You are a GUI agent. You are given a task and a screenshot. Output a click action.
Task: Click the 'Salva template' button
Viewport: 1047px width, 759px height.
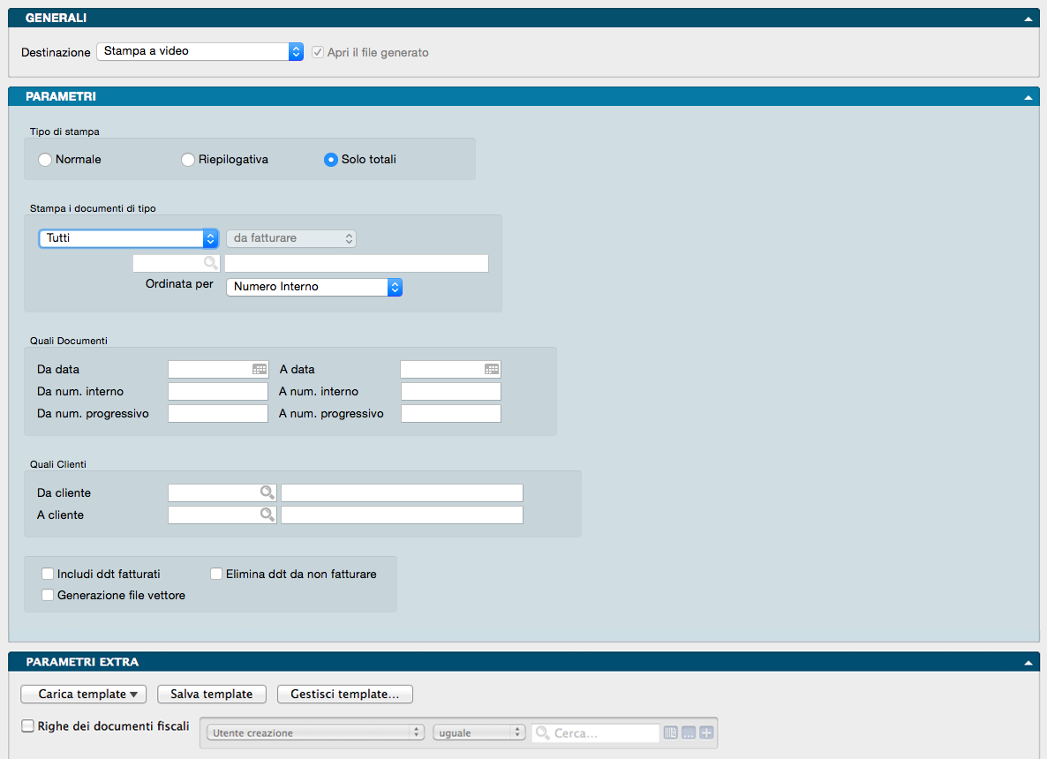click(x=212, y=695)
